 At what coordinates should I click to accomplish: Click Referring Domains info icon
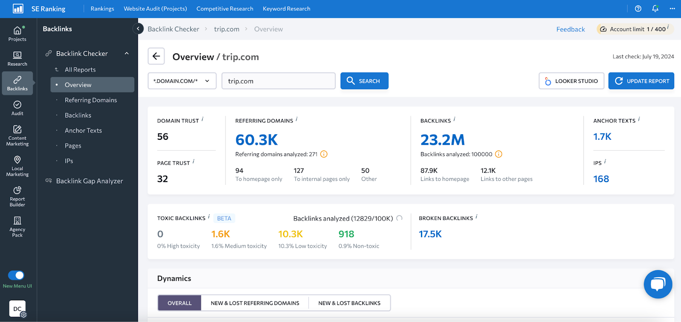297,119
